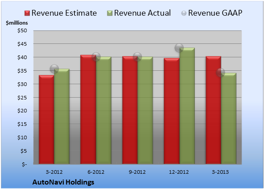Select the 'Revenue Actual' legend label
Viewport: 264px width, 189px height.
[x=142, y=13]
